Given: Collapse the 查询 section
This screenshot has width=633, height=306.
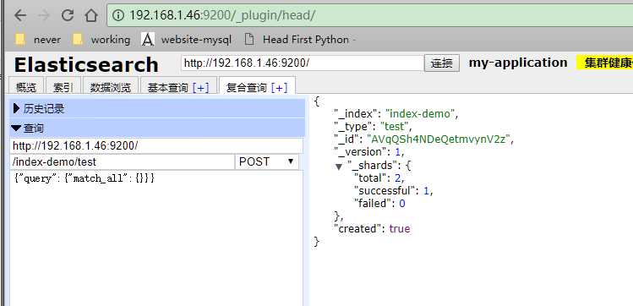Looking at the screenshot, I should (x=157, y=128).
